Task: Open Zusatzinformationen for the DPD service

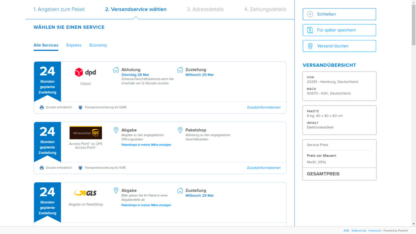Action: (x=264, y=107)
